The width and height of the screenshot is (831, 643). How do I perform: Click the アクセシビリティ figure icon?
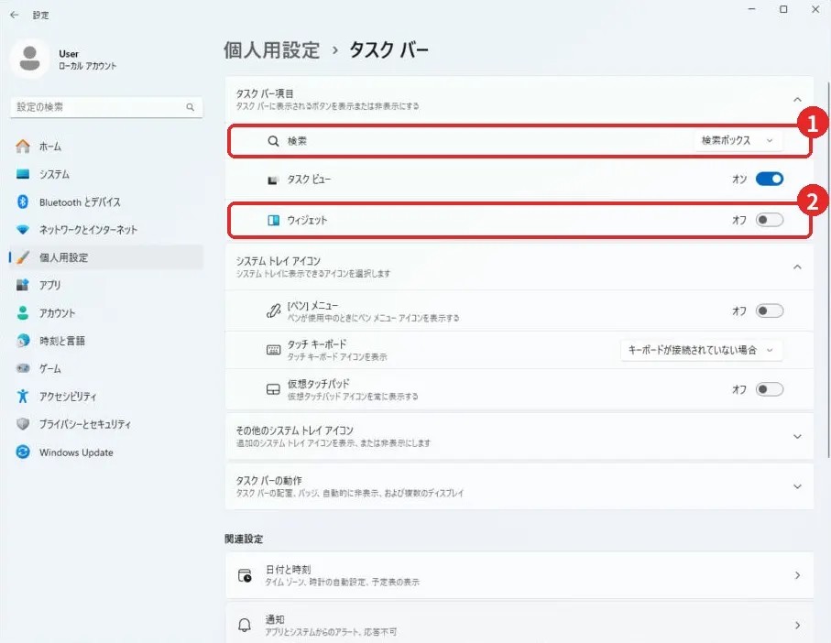pyautogui.click(x=23, y=397)
